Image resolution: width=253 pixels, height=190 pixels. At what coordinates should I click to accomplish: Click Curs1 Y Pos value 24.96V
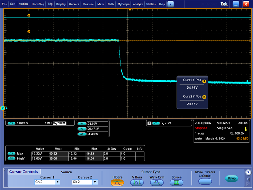pyautogui.click(x=192, y=88)
